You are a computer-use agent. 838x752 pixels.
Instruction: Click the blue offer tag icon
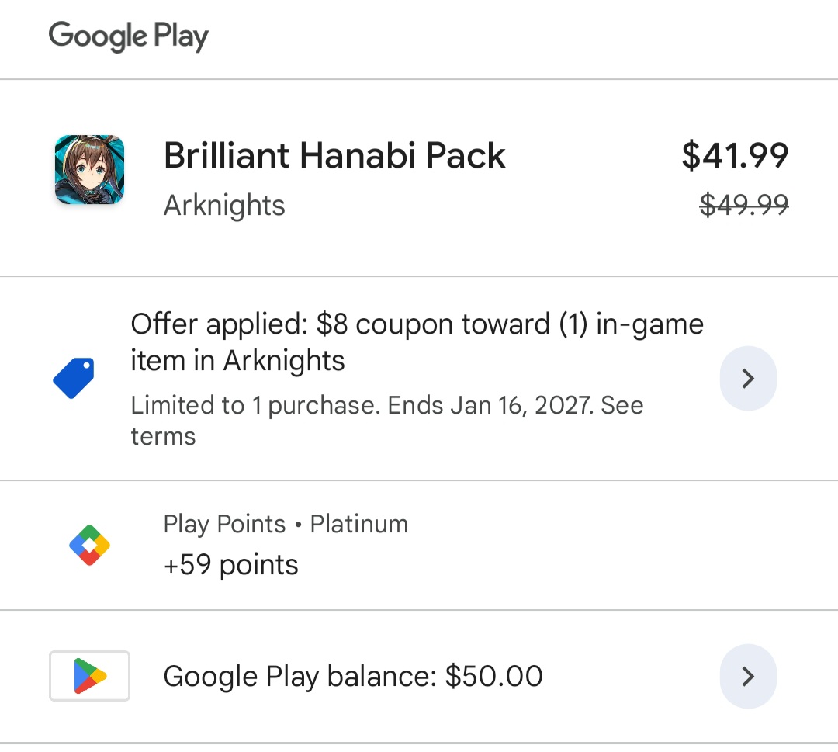coord(74,378)
